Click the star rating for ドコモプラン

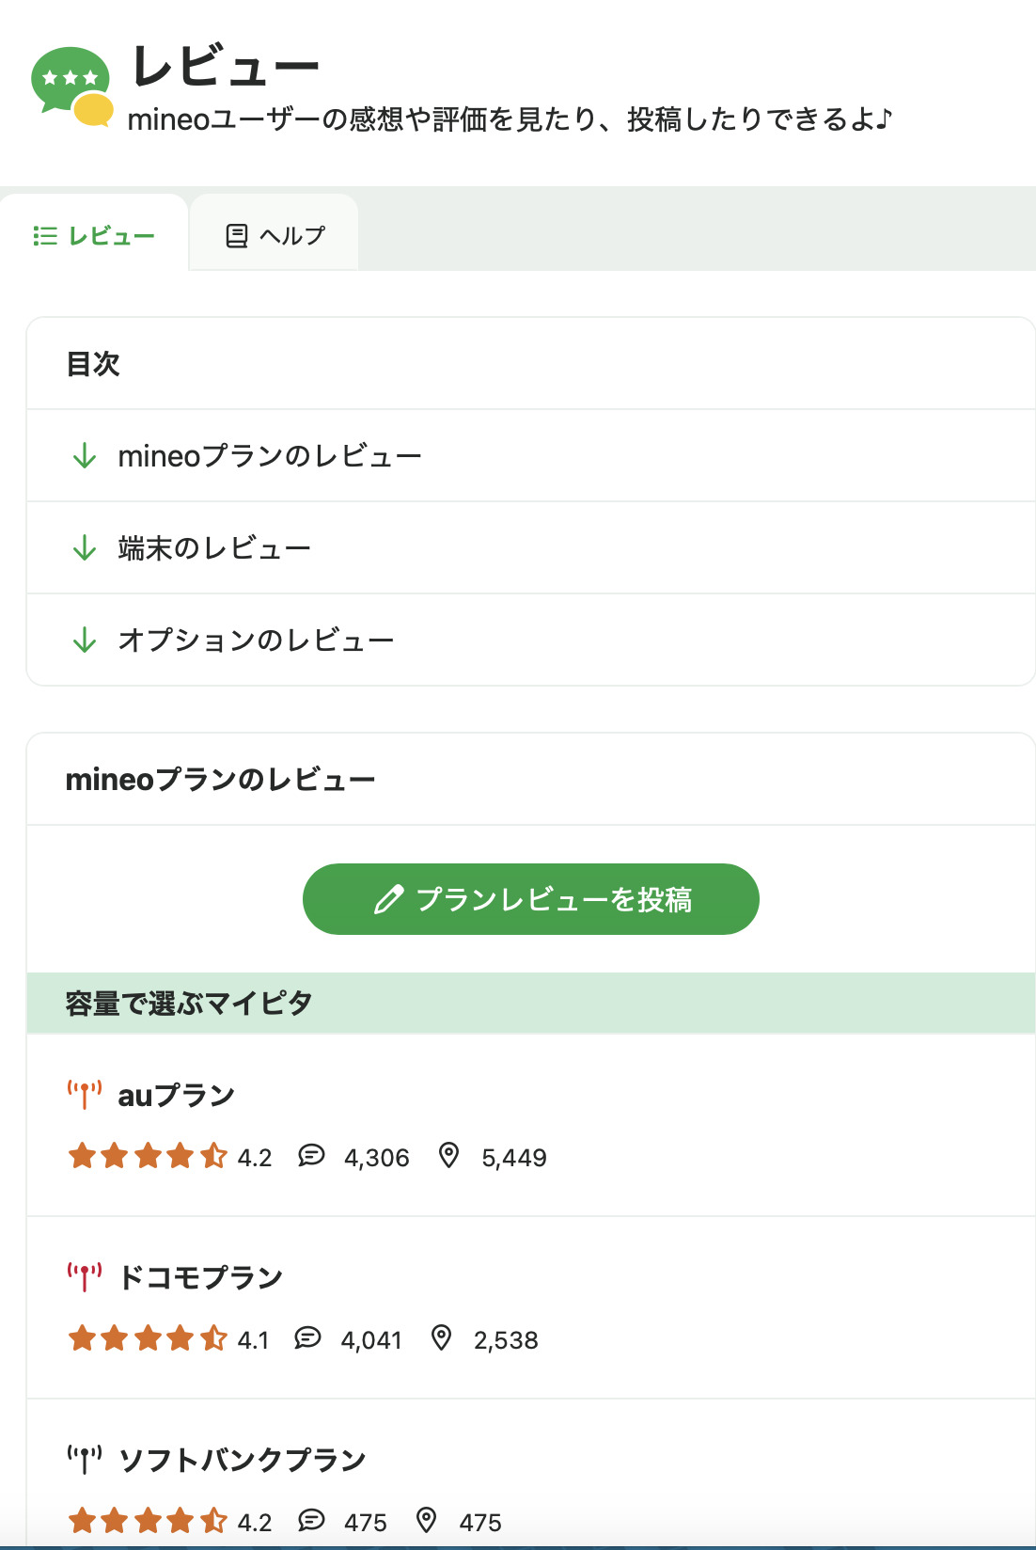(148, 1338)
